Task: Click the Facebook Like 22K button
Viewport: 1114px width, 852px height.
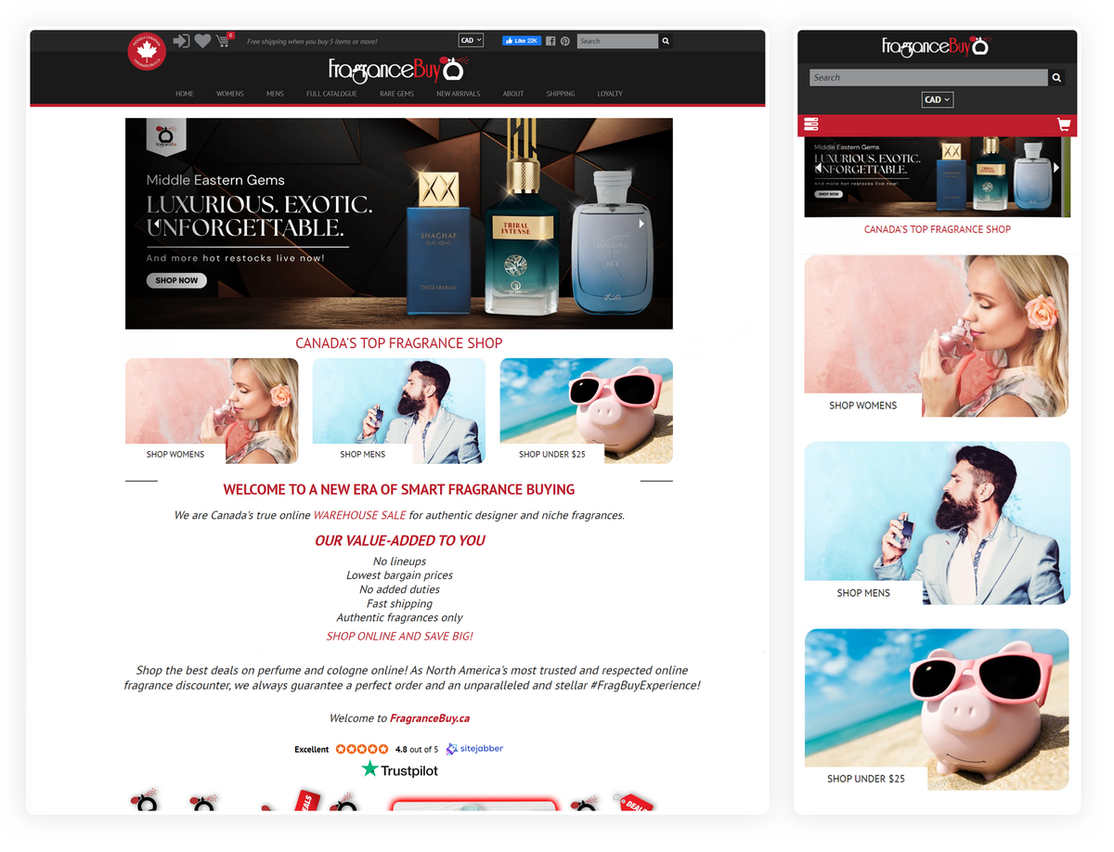Action: (522, 41)
